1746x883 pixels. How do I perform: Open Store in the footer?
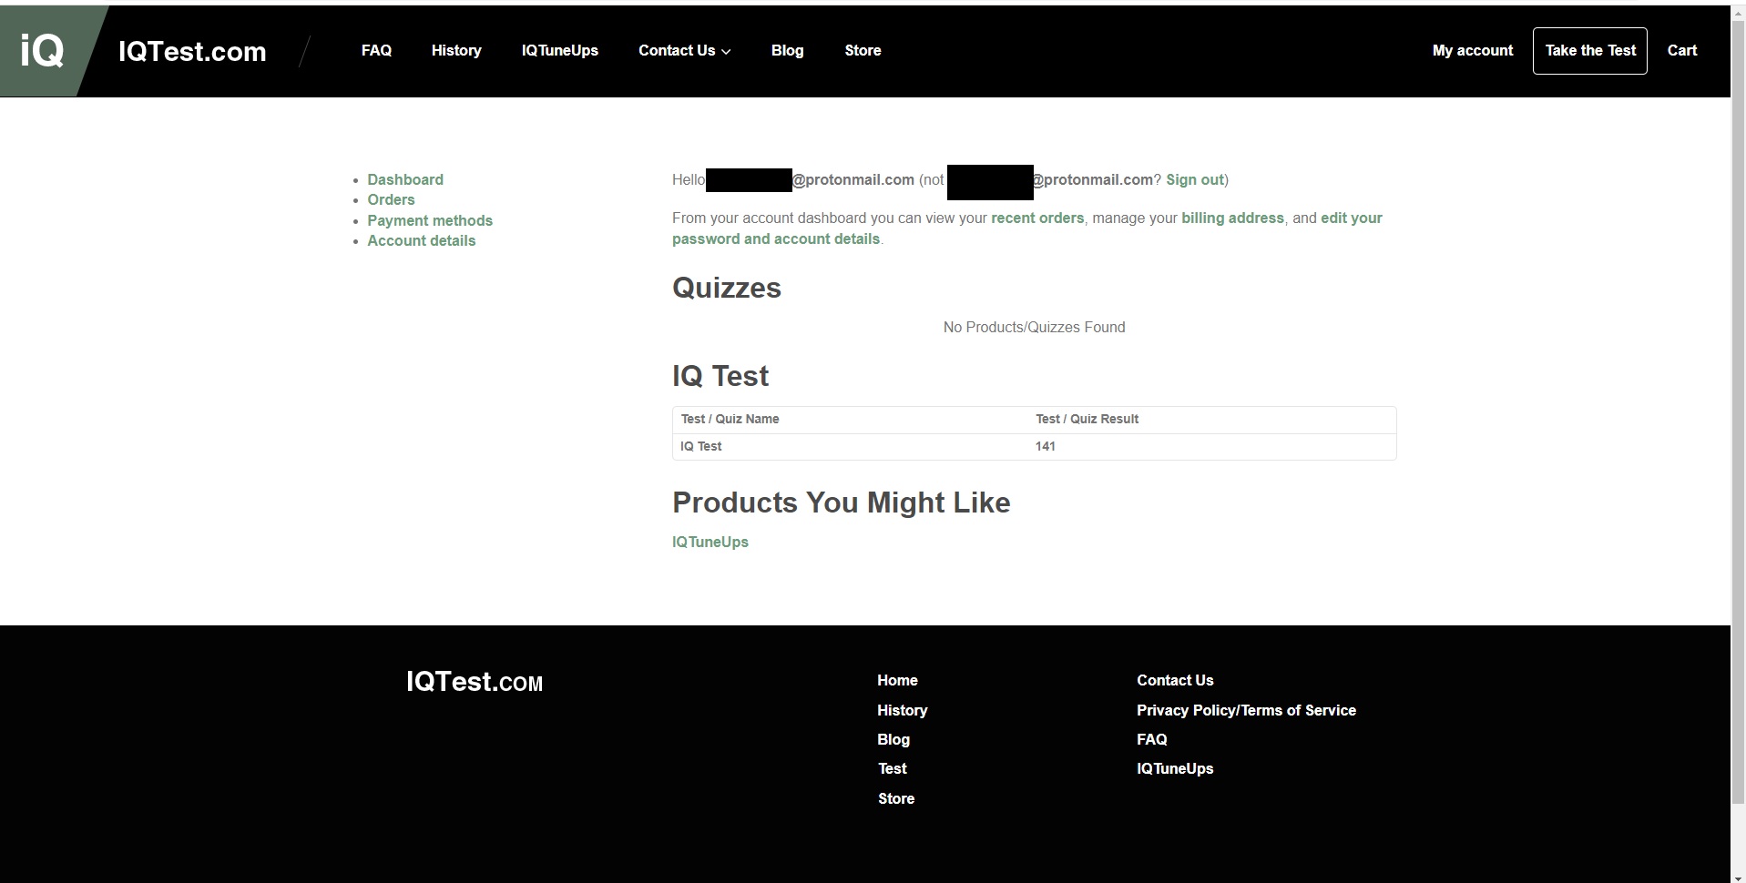pos(896,798)
